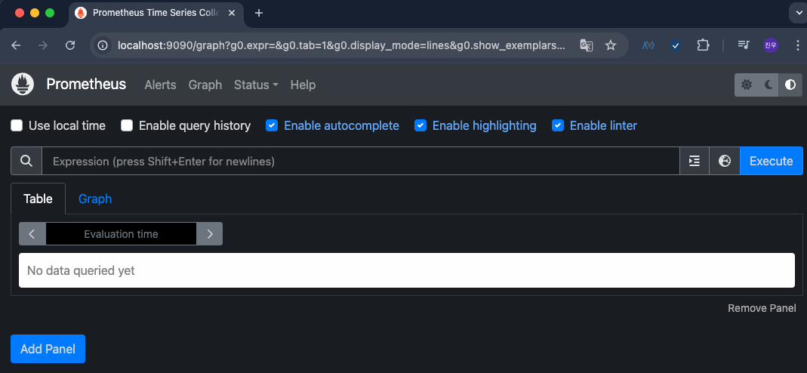Open the checkmark shield extension icon
This screenshot has height=373, width=807.
click(676, 45)
